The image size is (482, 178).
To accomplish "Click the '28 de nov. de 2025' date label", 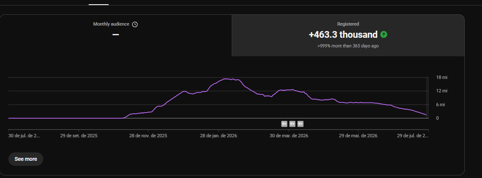I will 148,136.
